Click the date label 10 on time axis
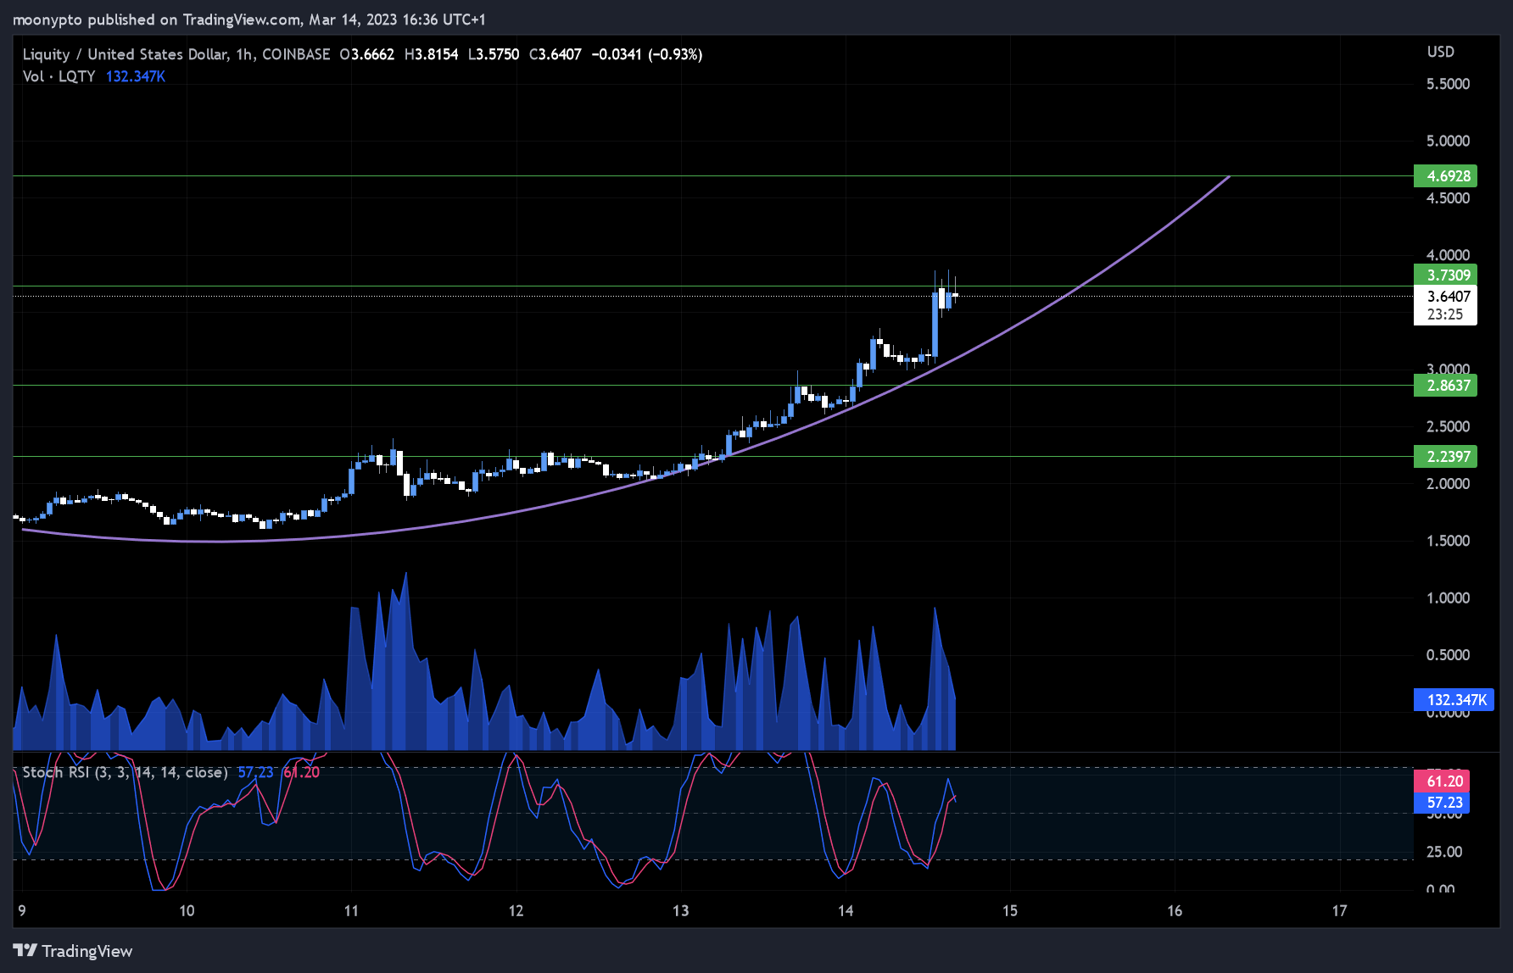The height and width of the screenshot is (973, 1513). click(x=187, y=911)
